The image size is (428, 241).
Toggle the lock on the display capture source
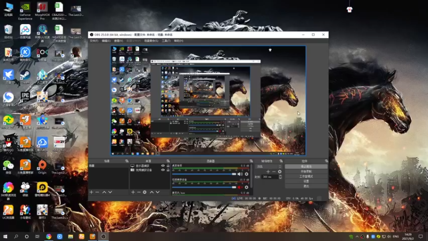(168, 165)
